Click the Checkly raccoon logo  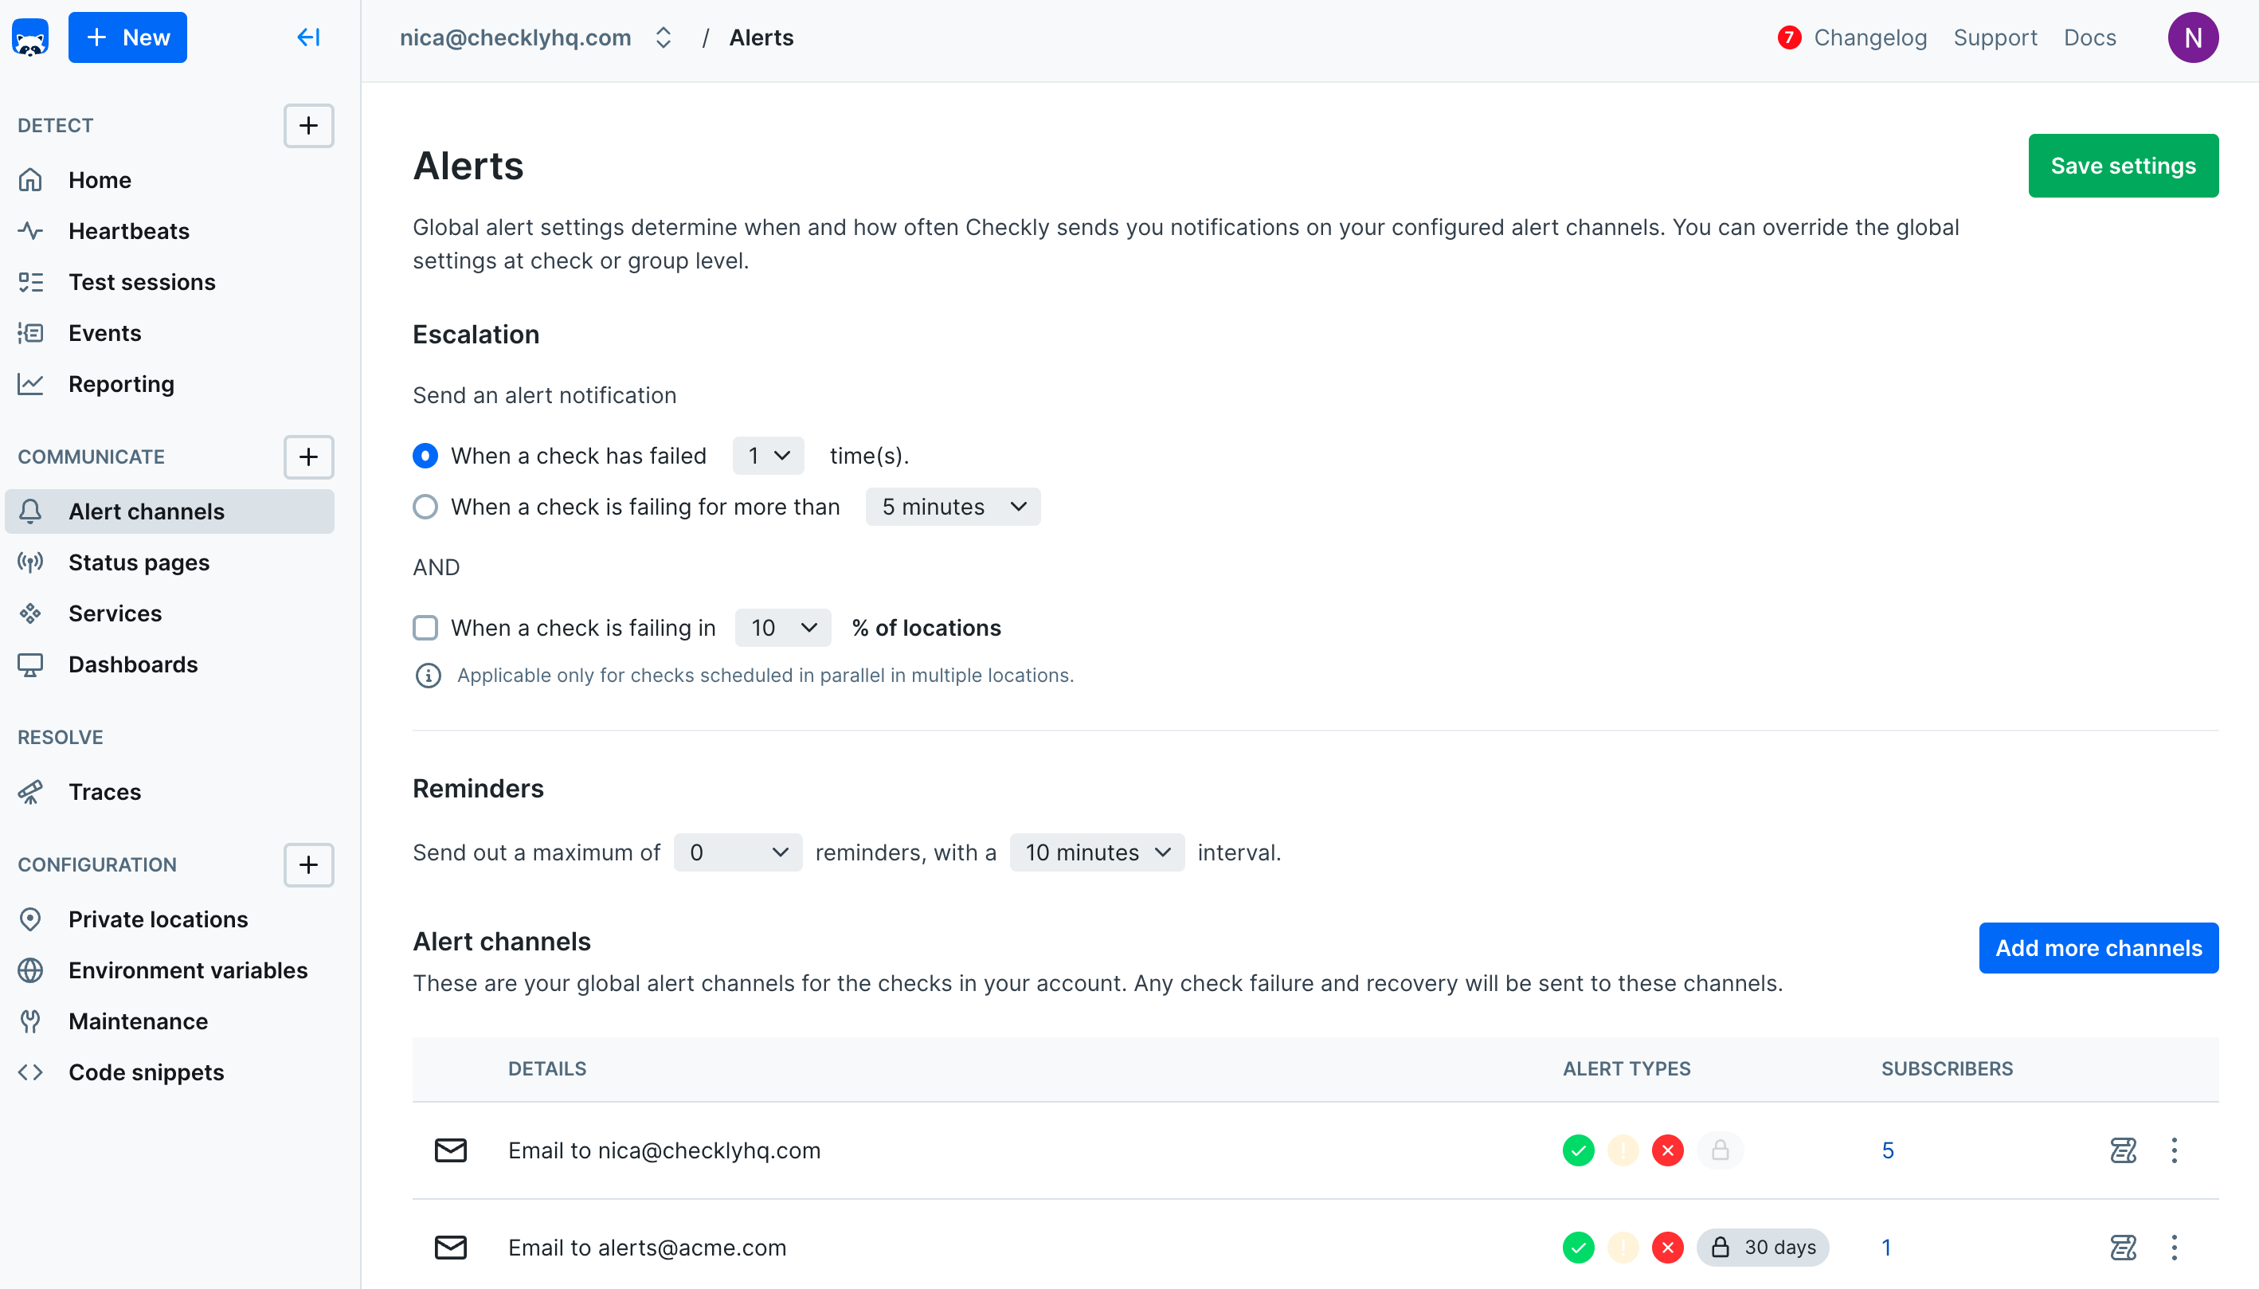tap(29, 37)
